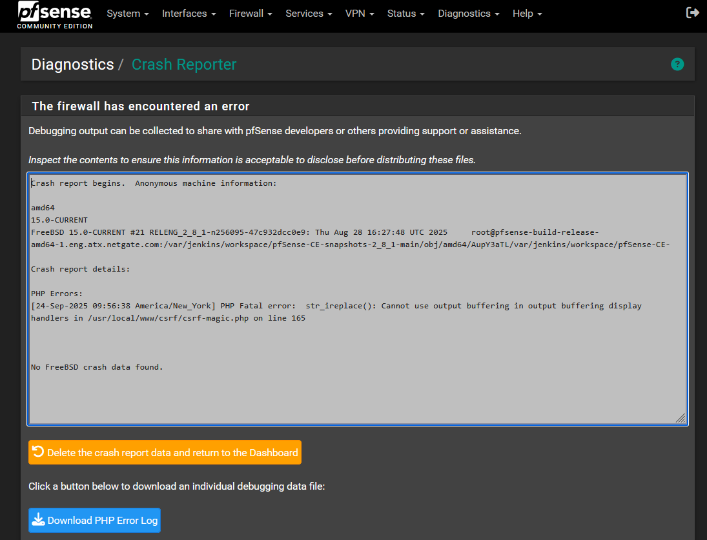707x540 pixels.
Task: Click the pfSense Community Edition logo
Action: [55, 15]
